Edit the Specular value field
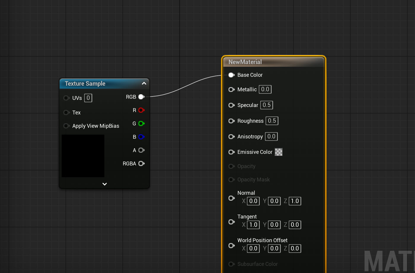 point(267,105)
